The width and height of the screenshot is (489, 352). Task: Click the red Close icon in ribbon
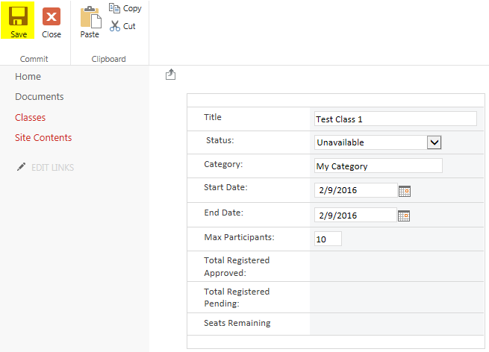(52, 17)
